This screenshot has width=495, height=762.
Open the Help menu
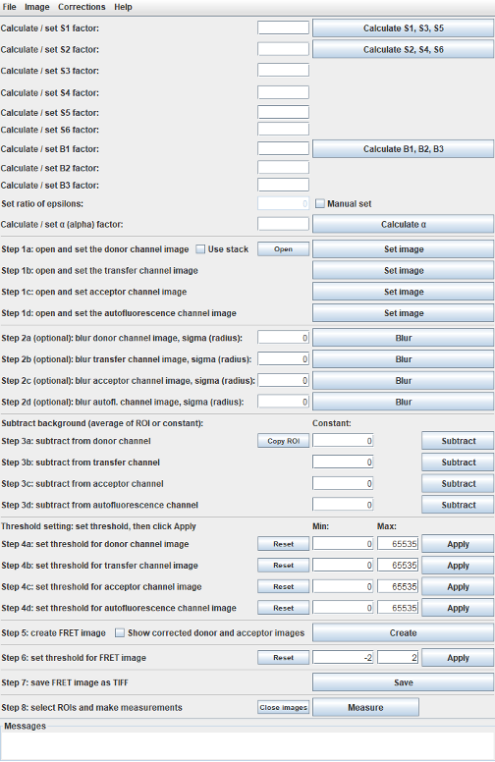click(x=123, y=7)
